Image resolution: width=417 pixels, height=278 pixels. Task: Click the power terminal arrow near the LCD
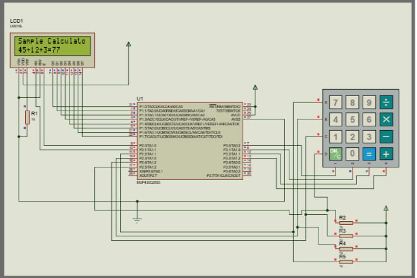pos(128,44)
